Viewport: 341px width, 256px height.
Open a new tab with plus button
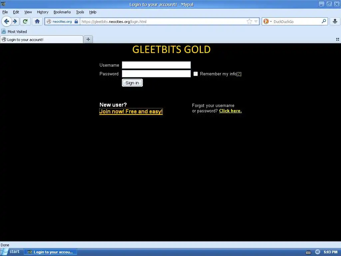point(88,39)
